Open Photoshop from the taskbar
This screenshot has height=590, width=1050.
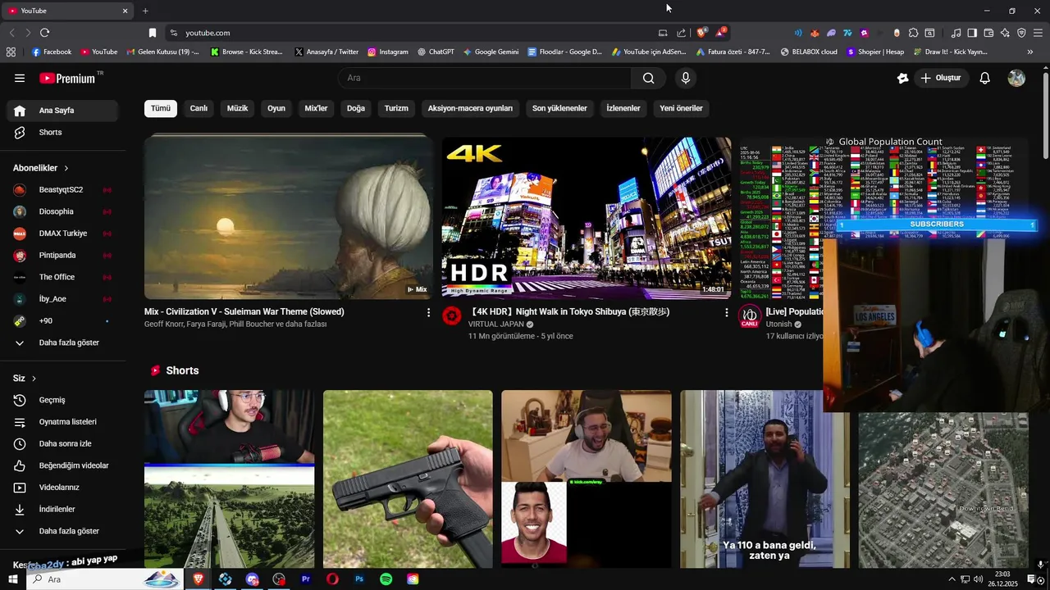click(x=358, y=579)
